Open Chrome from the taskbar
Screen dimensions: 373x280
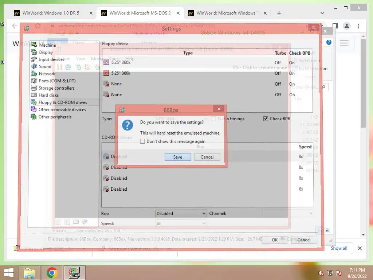52,273
